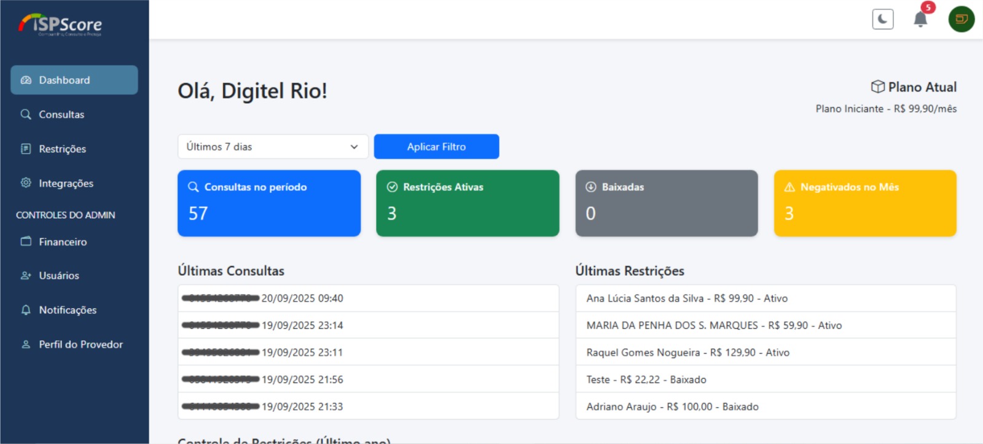
Task: Open Restrições from the sidebar
Action: (62, 149)
